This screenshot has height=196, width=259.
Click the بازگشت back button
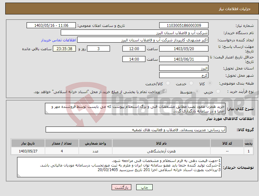pyautogui.click(x=121, y=187)
